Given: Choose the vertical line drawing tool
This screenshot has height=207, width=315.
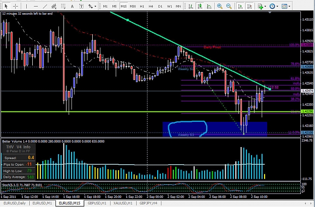Looking at the screenshot, I should click(26, 6).
